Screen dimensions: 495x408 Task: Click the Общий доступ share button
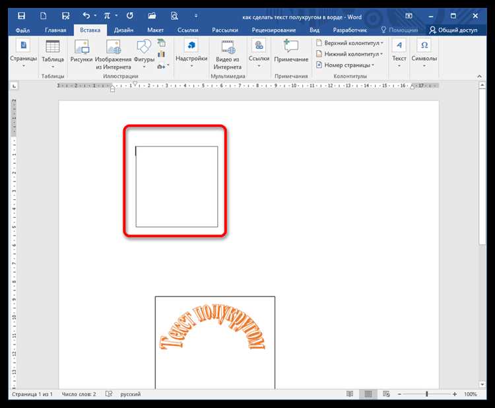point(453,30)
